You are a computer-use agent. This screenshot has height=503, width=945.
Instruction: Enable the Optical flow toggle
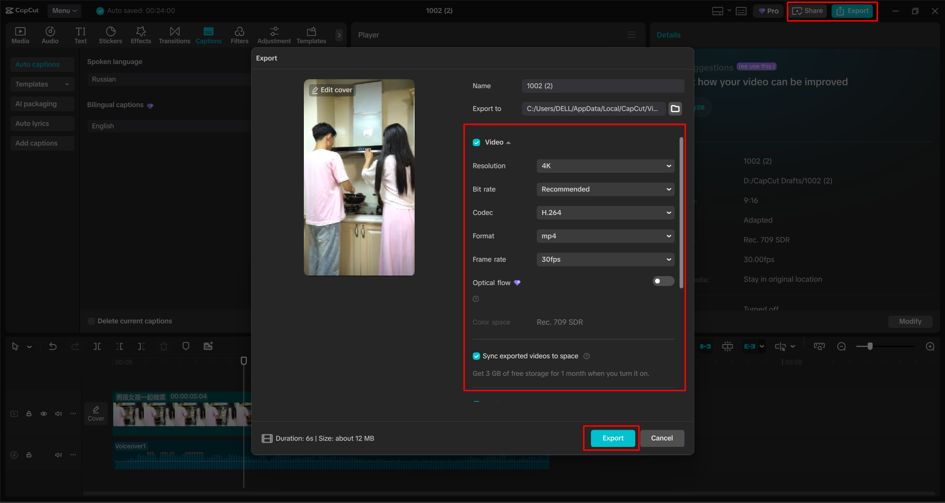tap(663, 281)
